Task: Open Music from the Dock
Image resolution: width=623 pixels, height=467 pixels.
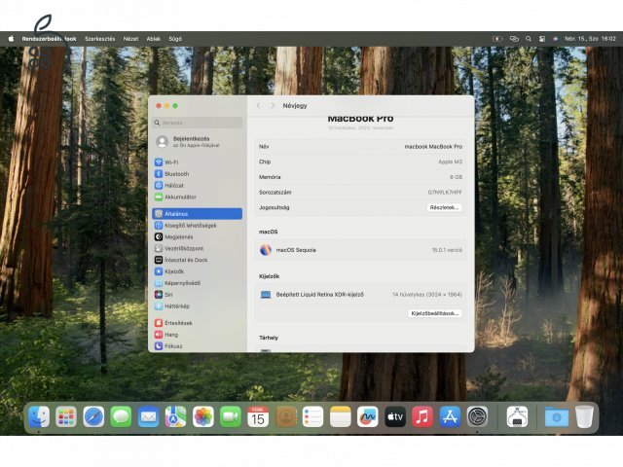Action: coord(422,417)
